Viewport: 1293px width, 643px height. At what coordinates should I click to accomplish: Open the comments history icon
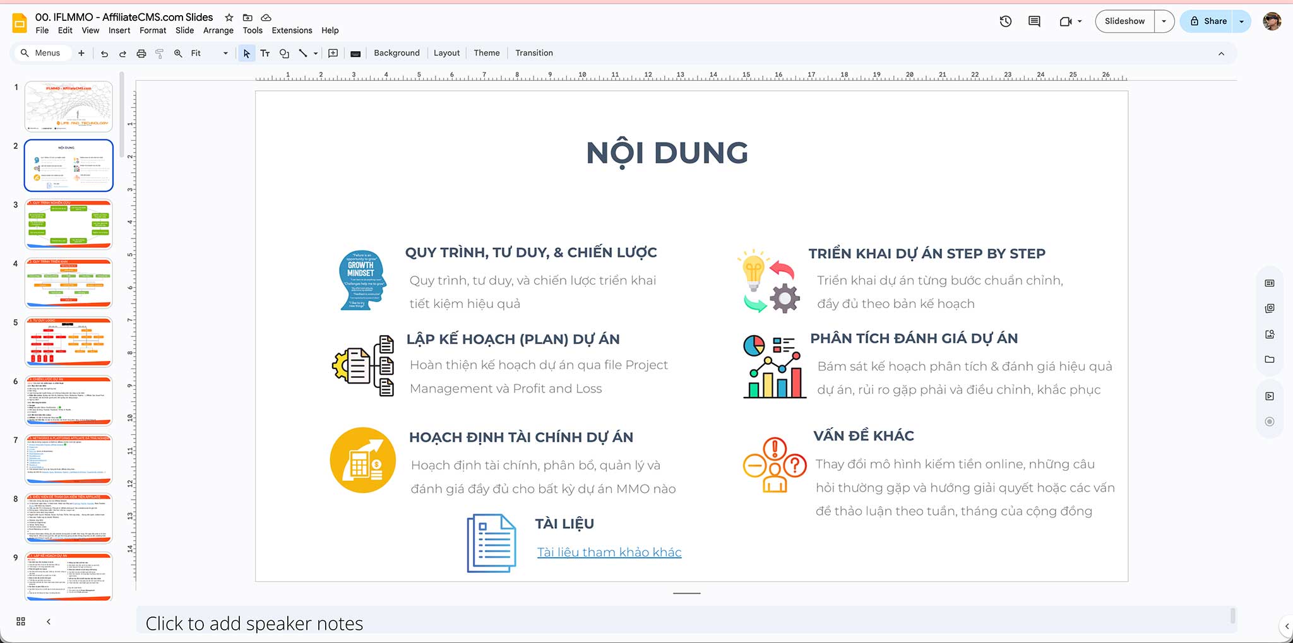(x=1034, y=21)
